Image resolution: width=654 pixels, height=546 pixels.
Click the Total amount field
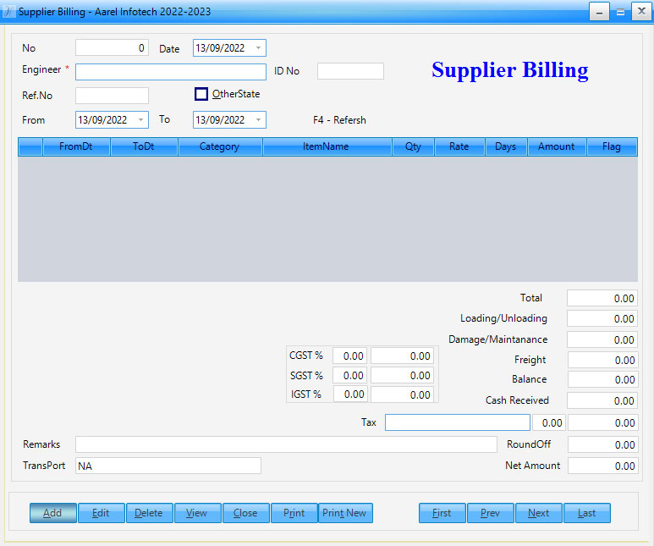pyautogui.click(x=602, y=299)
